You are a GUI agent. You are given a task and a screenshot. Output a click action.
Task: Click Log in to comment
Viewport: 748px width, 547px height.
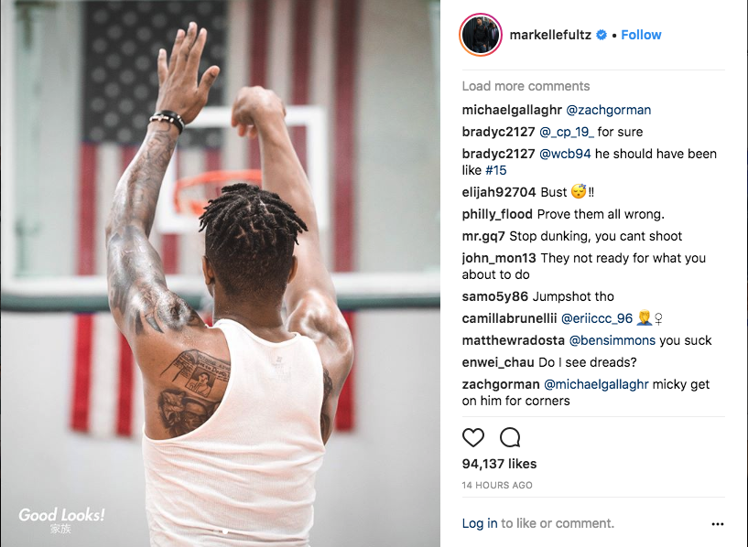(480, 523)
